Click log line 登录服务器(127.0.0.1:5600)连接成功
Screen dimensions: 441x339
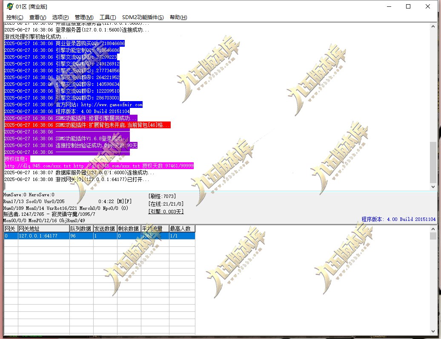coord(77,30)
